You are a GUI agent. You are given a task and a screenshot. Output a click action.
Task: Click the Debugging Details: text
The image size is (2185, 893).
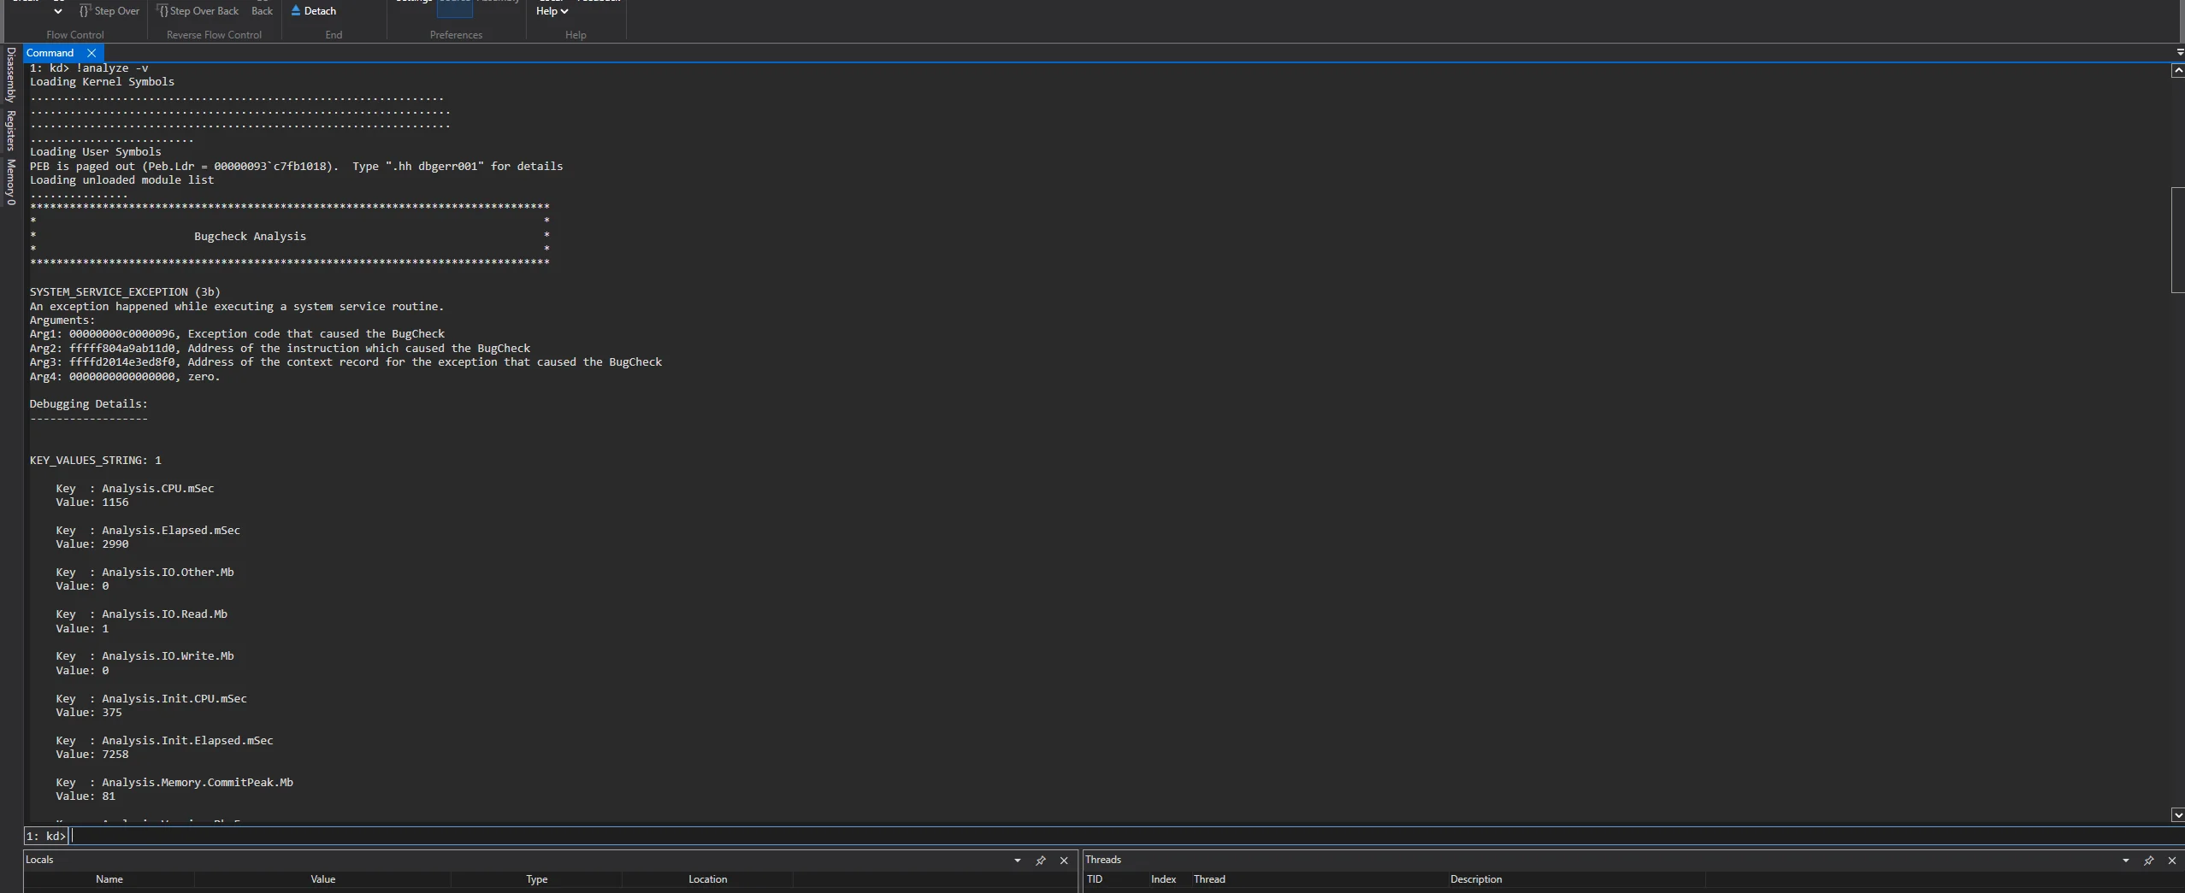(89, 404)
